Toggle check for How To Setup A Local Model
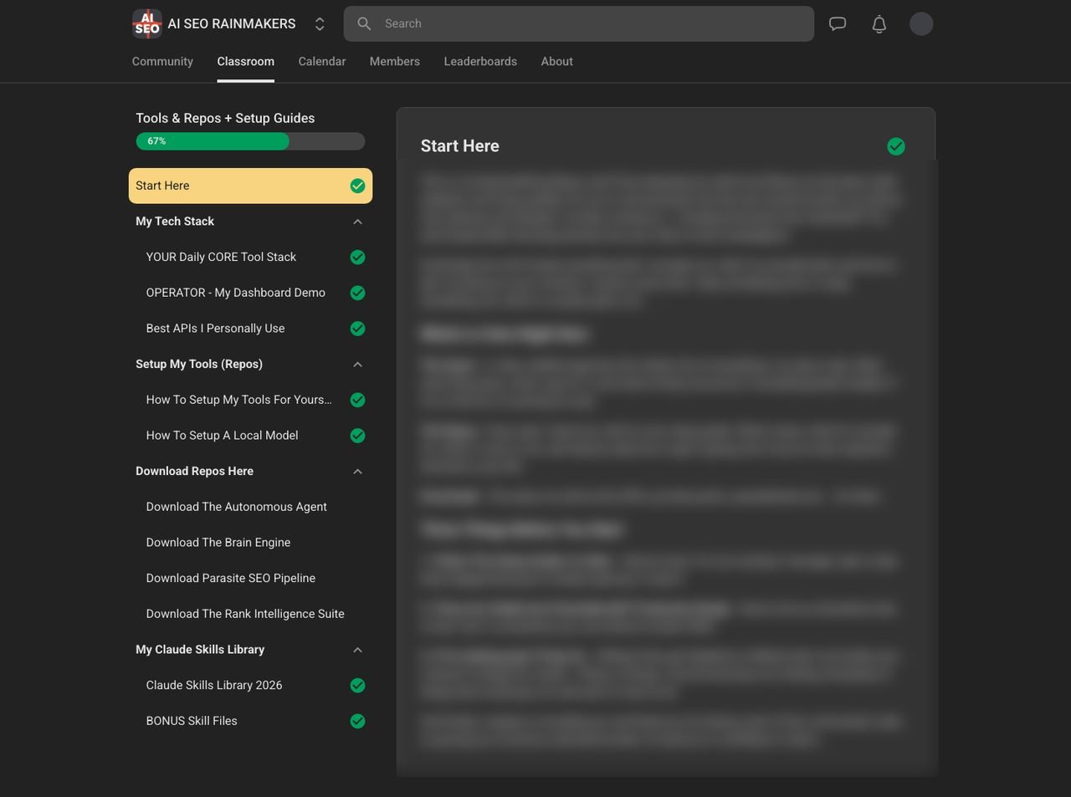This screenshot has height=797, width=1071. click(x=357, y=436)
